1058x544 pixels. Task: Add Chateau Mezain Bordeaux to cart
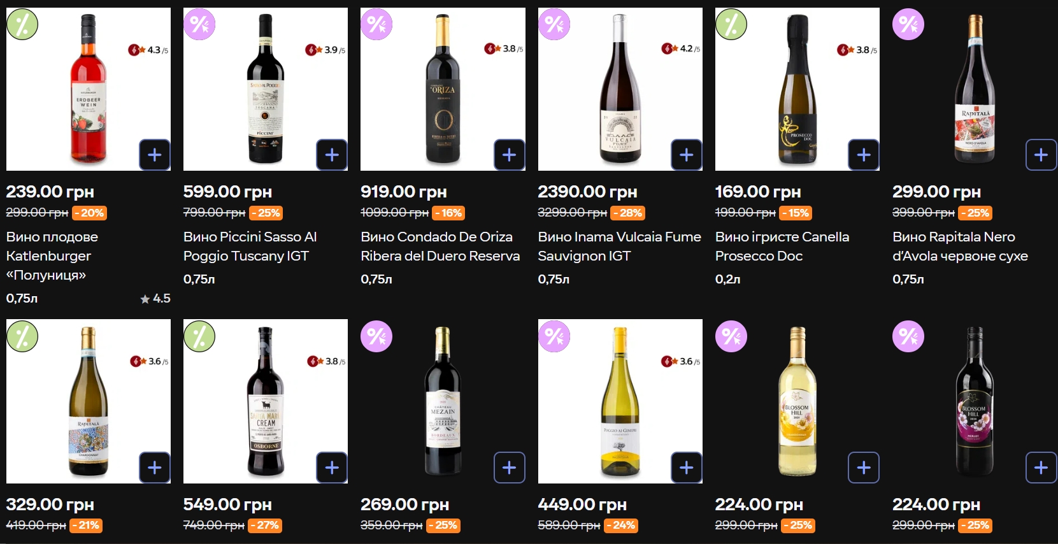coord(509,468)
